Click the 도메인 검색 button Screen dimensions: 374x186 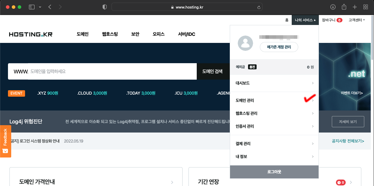212,71
